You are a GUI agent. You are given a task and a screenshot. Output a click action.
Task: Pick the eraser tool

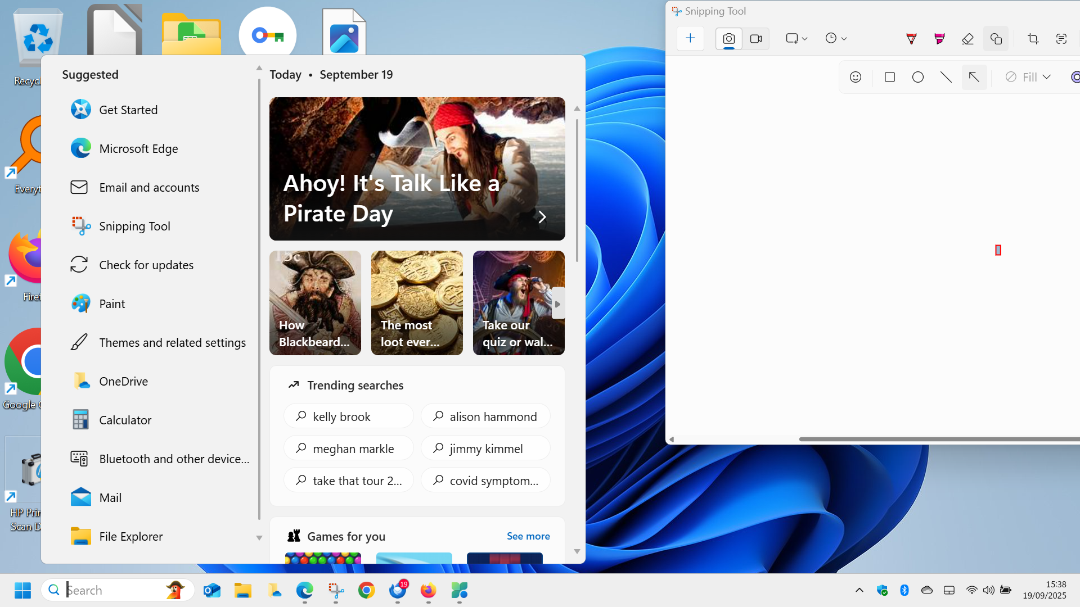(967, 38)
